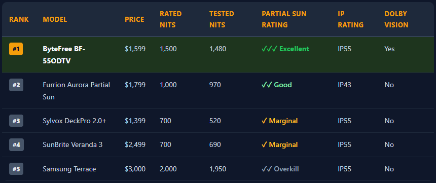Screen dimensions: 436x183
Task: Click the $1,599 price cell
Action: pos(135,49)
